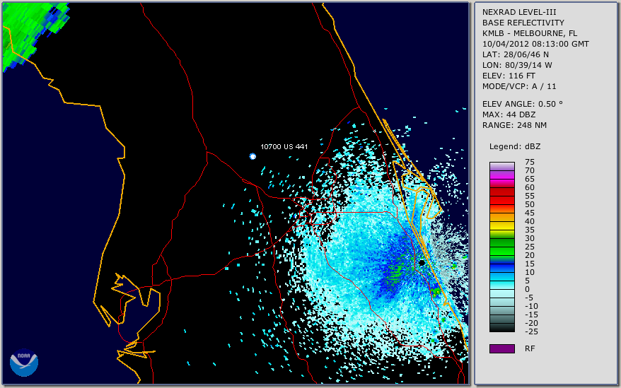This screenshot has height=388, width=621.
Task: Click the Legend: dBZ heading
Action: click(x=514, y=146)
